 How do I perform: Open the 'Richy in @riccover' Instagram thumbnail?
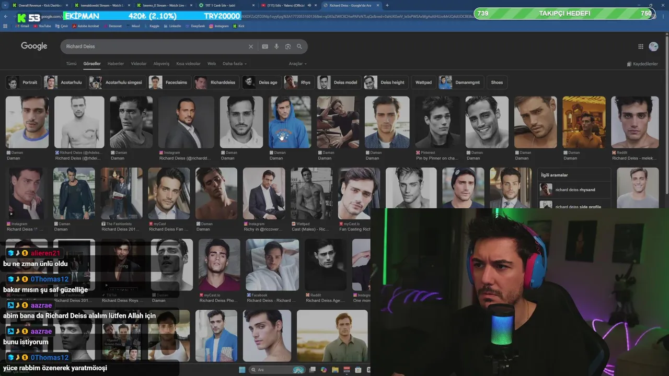tap(264, 193)
